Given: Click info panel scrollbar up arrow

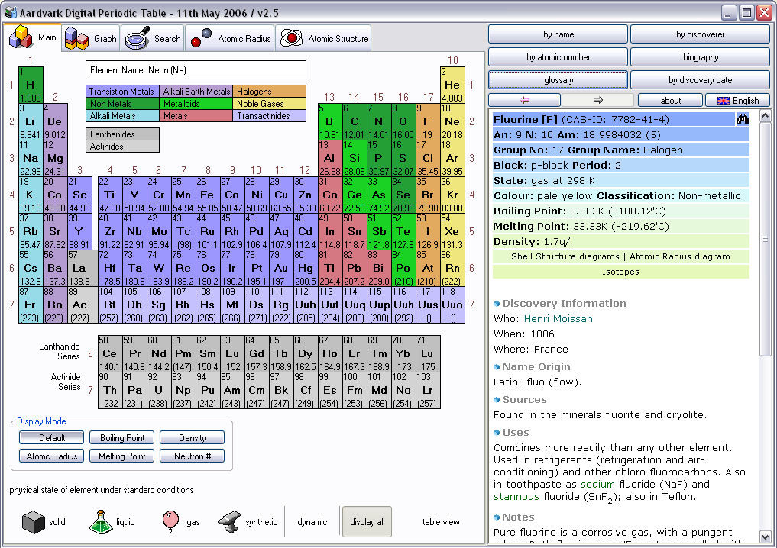Looking at the screenshot, I should [765, 116].
